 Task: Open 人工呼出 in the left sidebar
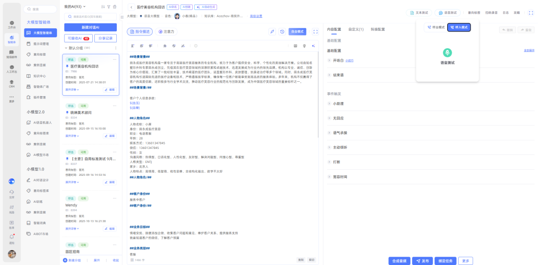11,69
